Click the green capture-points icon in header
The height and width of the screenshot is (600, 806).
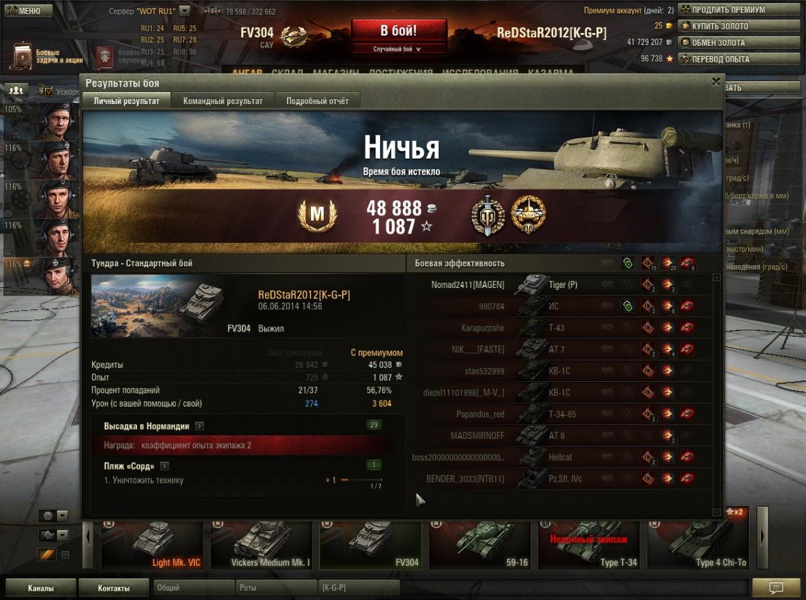(x=628, y=263)
